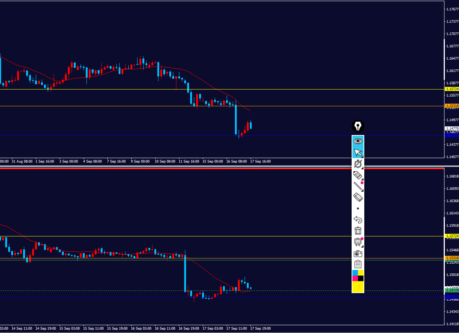Click the Epic Pen nib logo button
Screen dimensions: 459x333
click(x=358, y=126)
